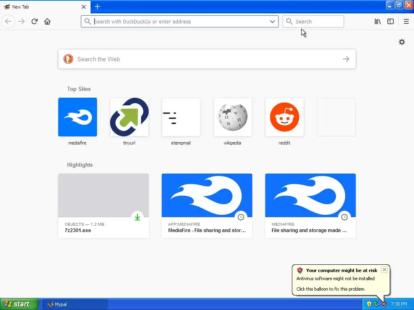
Task: Open the hamburger application menu
Action: coord(406,21)
